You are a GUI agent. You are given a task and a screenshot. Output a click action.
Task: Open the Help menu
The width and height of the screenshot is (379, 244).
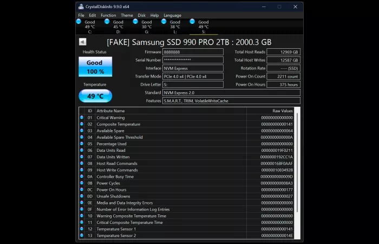click(x=154, y=15)
